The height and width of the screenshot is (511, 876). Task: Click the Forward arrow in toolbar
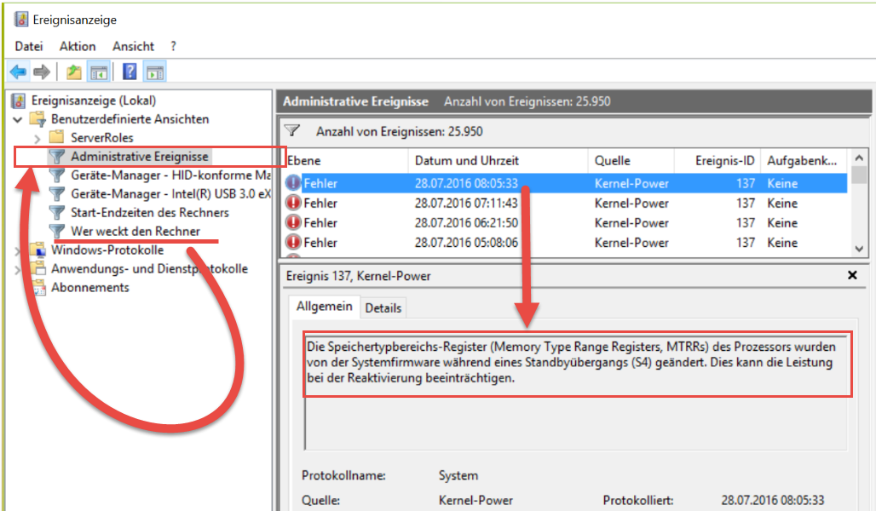coord(41,72)
